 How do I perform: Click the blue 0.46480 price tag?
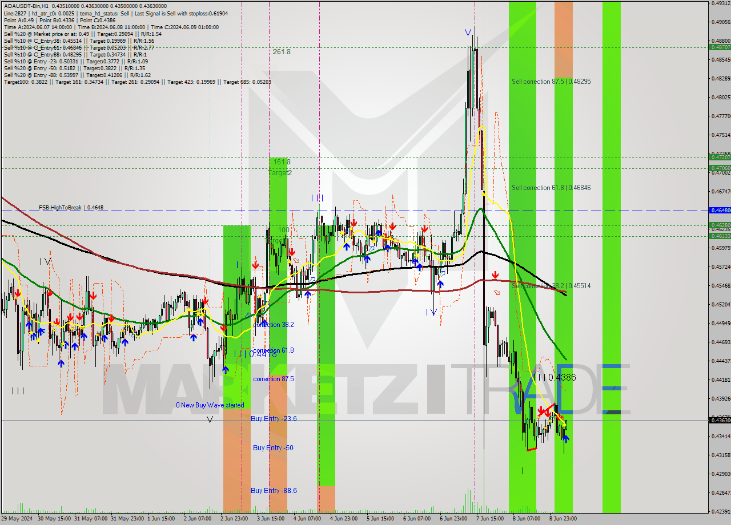click(x=720, y=210)
